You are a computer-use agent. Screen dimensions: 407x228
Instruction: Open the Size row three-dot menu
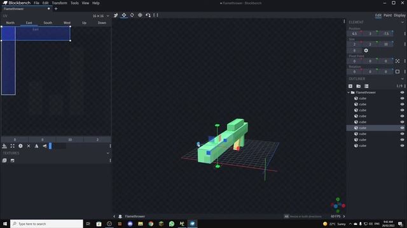404,44
